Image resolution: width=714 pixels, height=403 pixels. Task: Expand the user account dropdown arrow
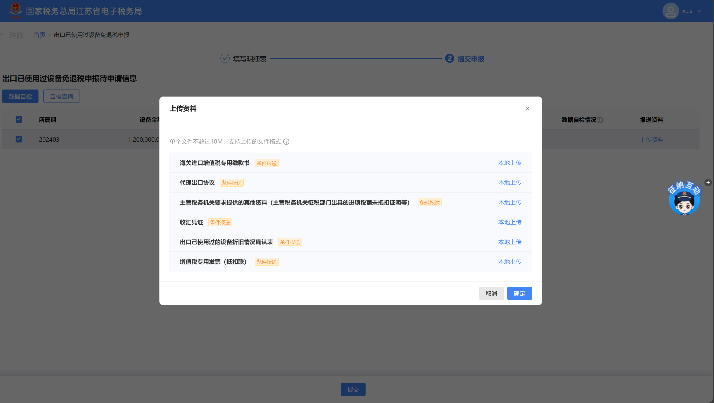[x=699, y=11]
